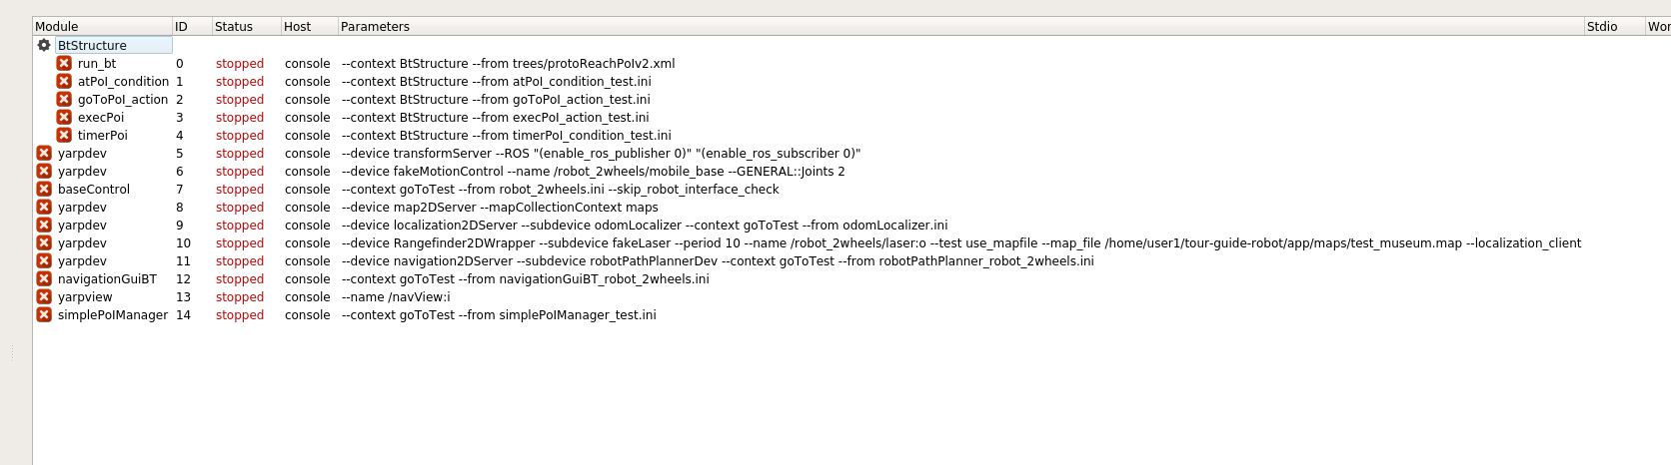The image size is (1671, 465).
Task: Click the stopped status of run_bt
Action: (240, 63)
